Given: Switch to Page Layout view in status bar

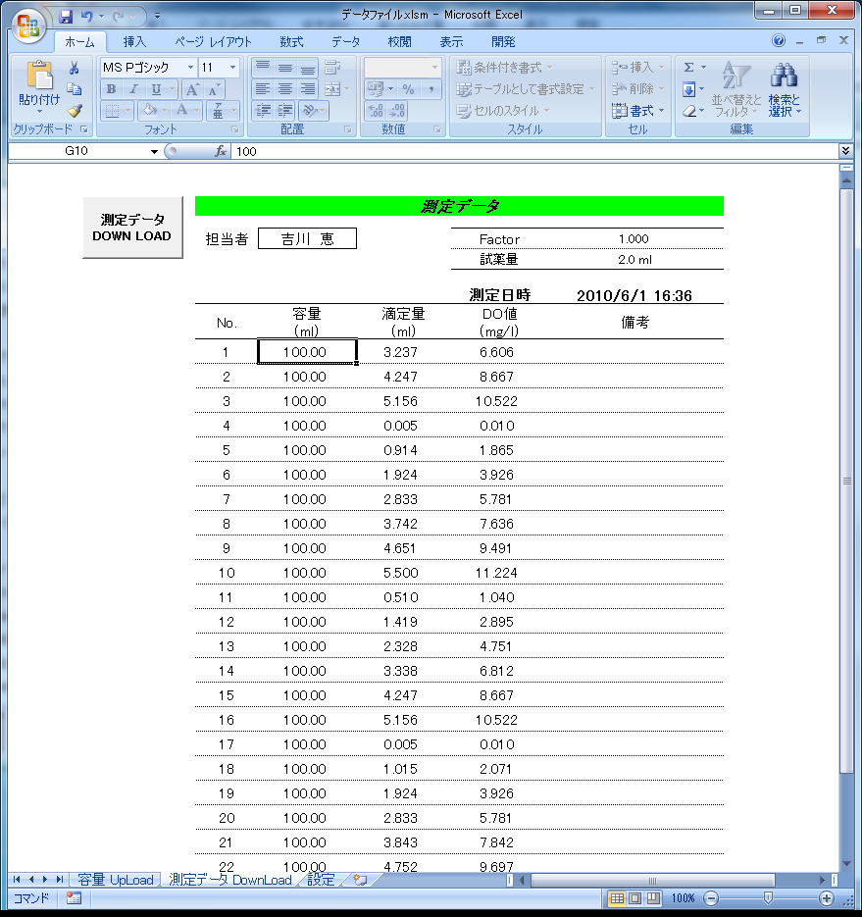Looking at the screenshot, I should (x=634, y=898).
